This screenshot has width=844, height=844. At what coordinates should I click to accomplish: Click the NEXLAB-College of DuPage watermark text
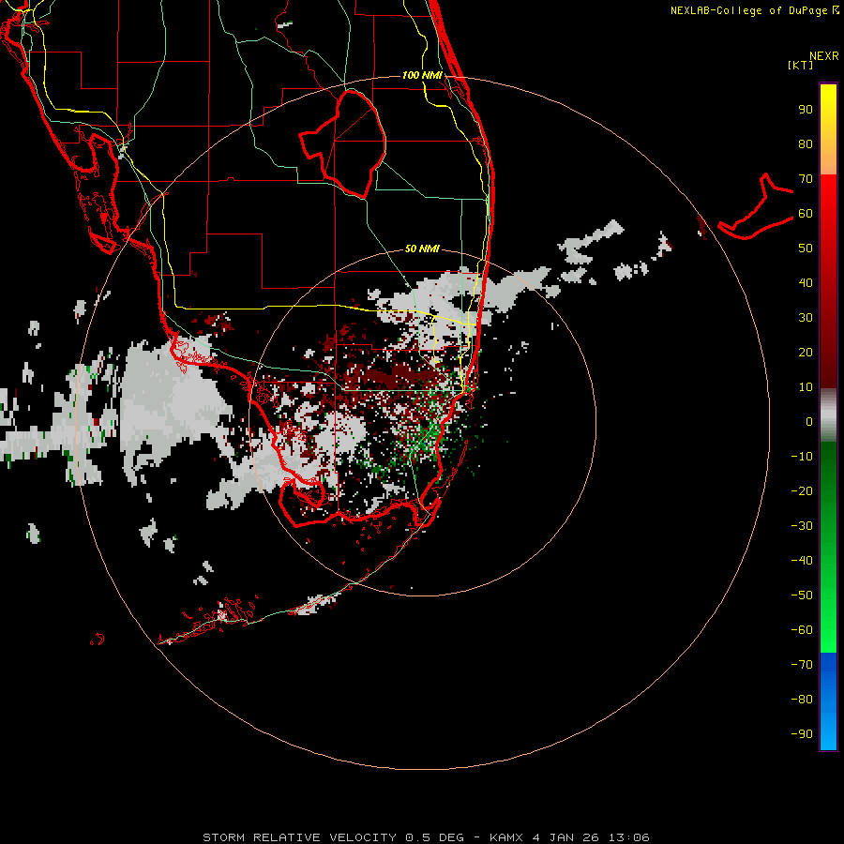coord(755,10)
